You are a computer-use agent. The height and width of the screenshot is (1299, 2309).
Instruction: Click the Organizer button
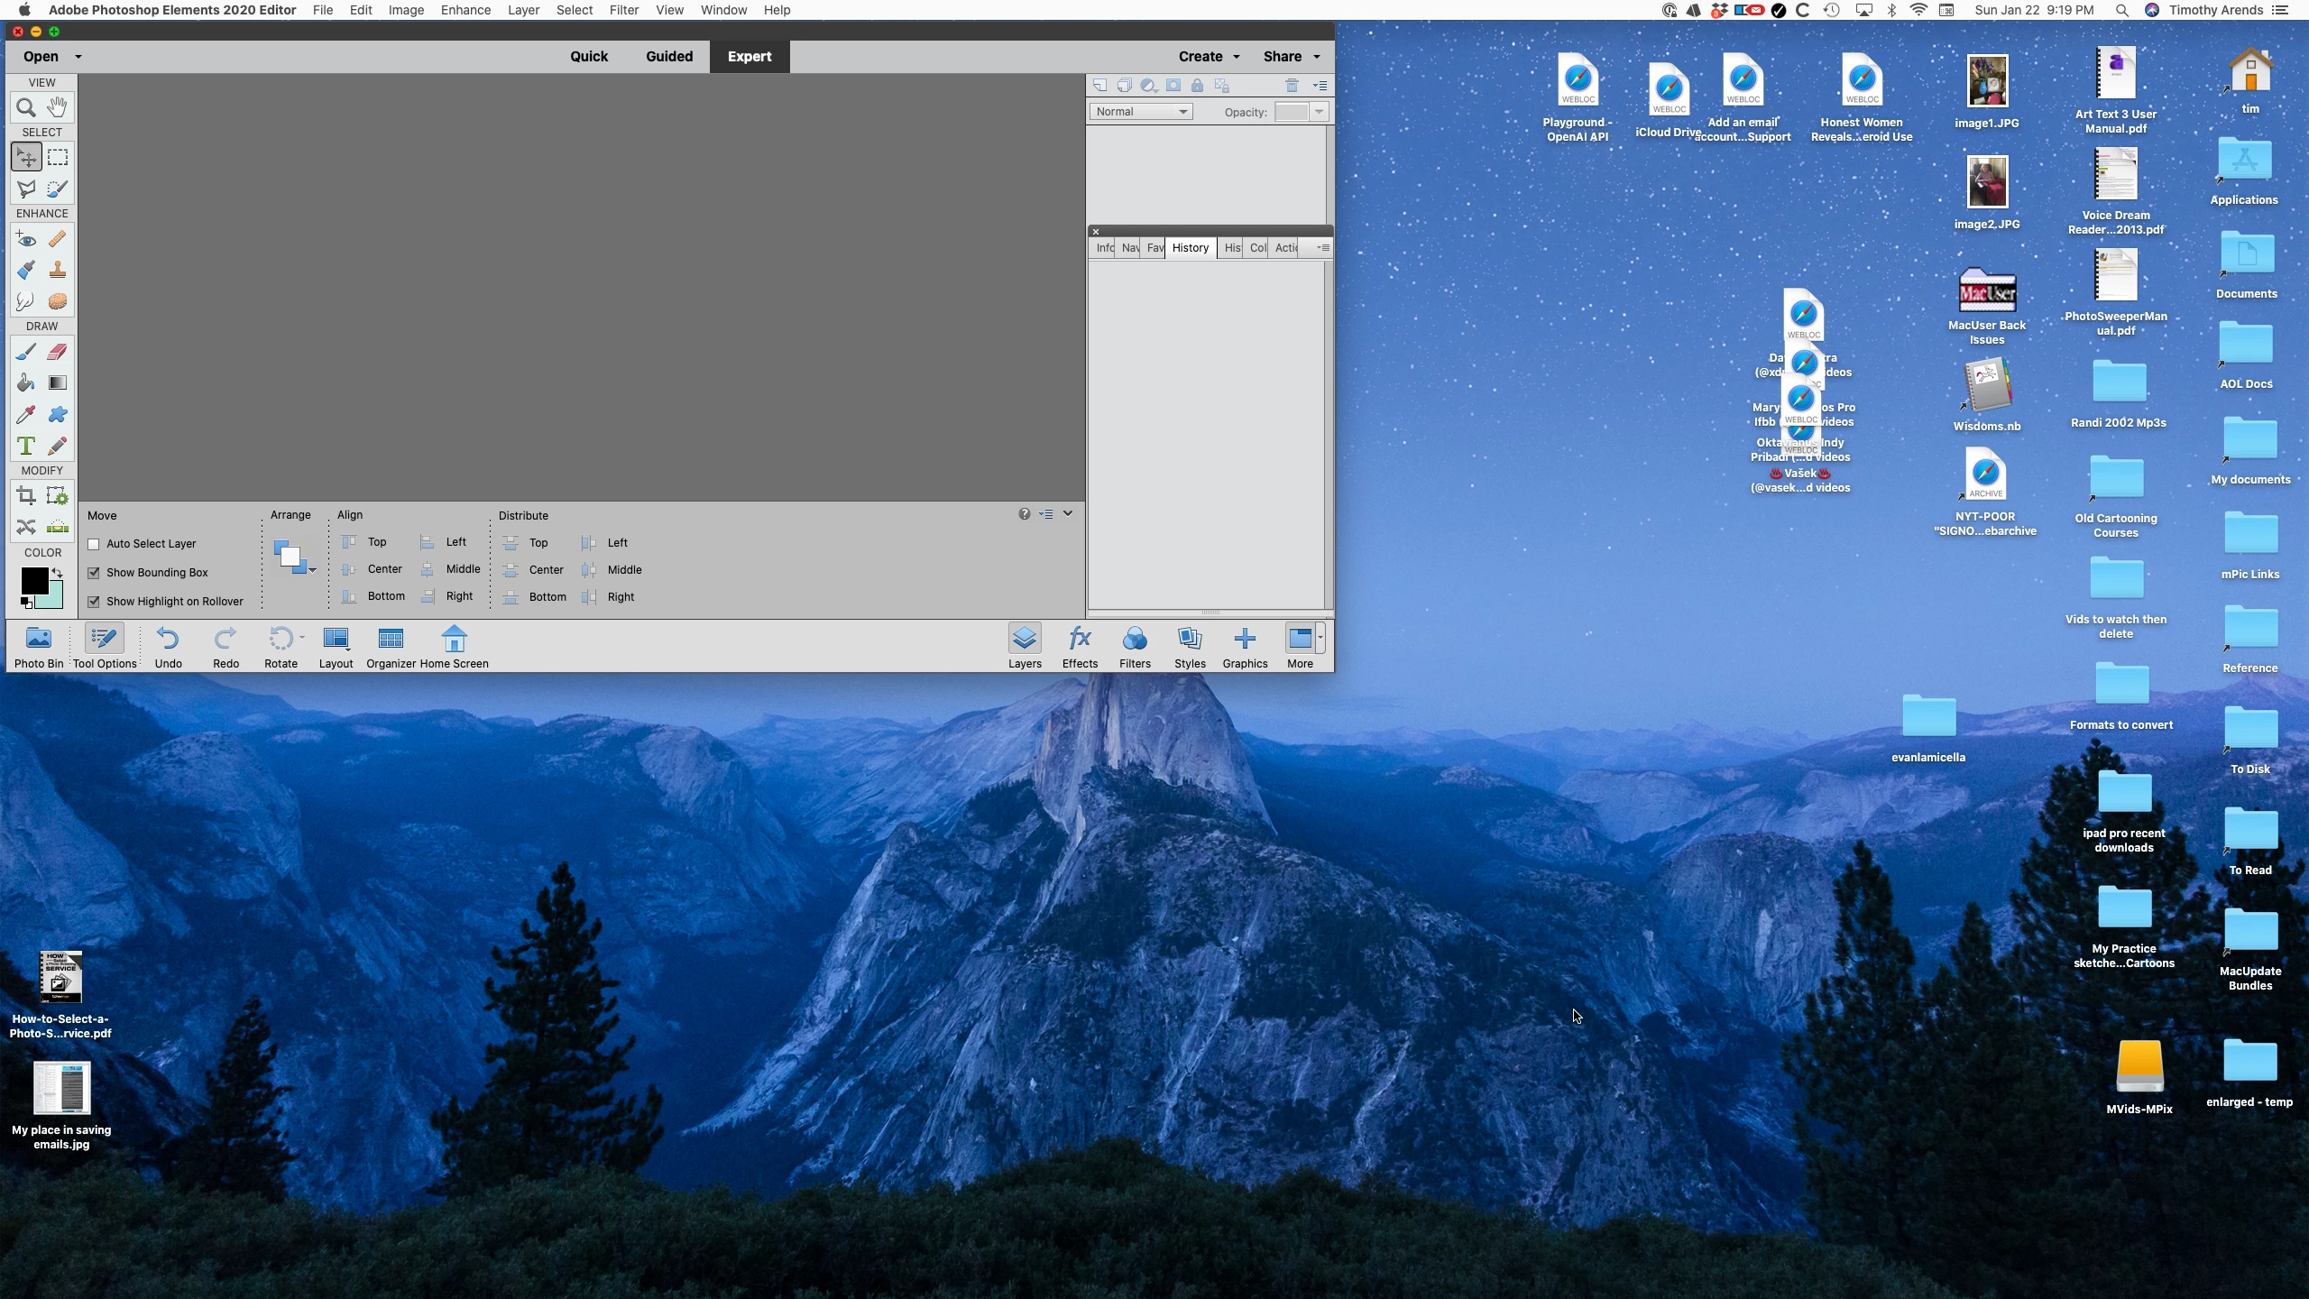[391, 647]
